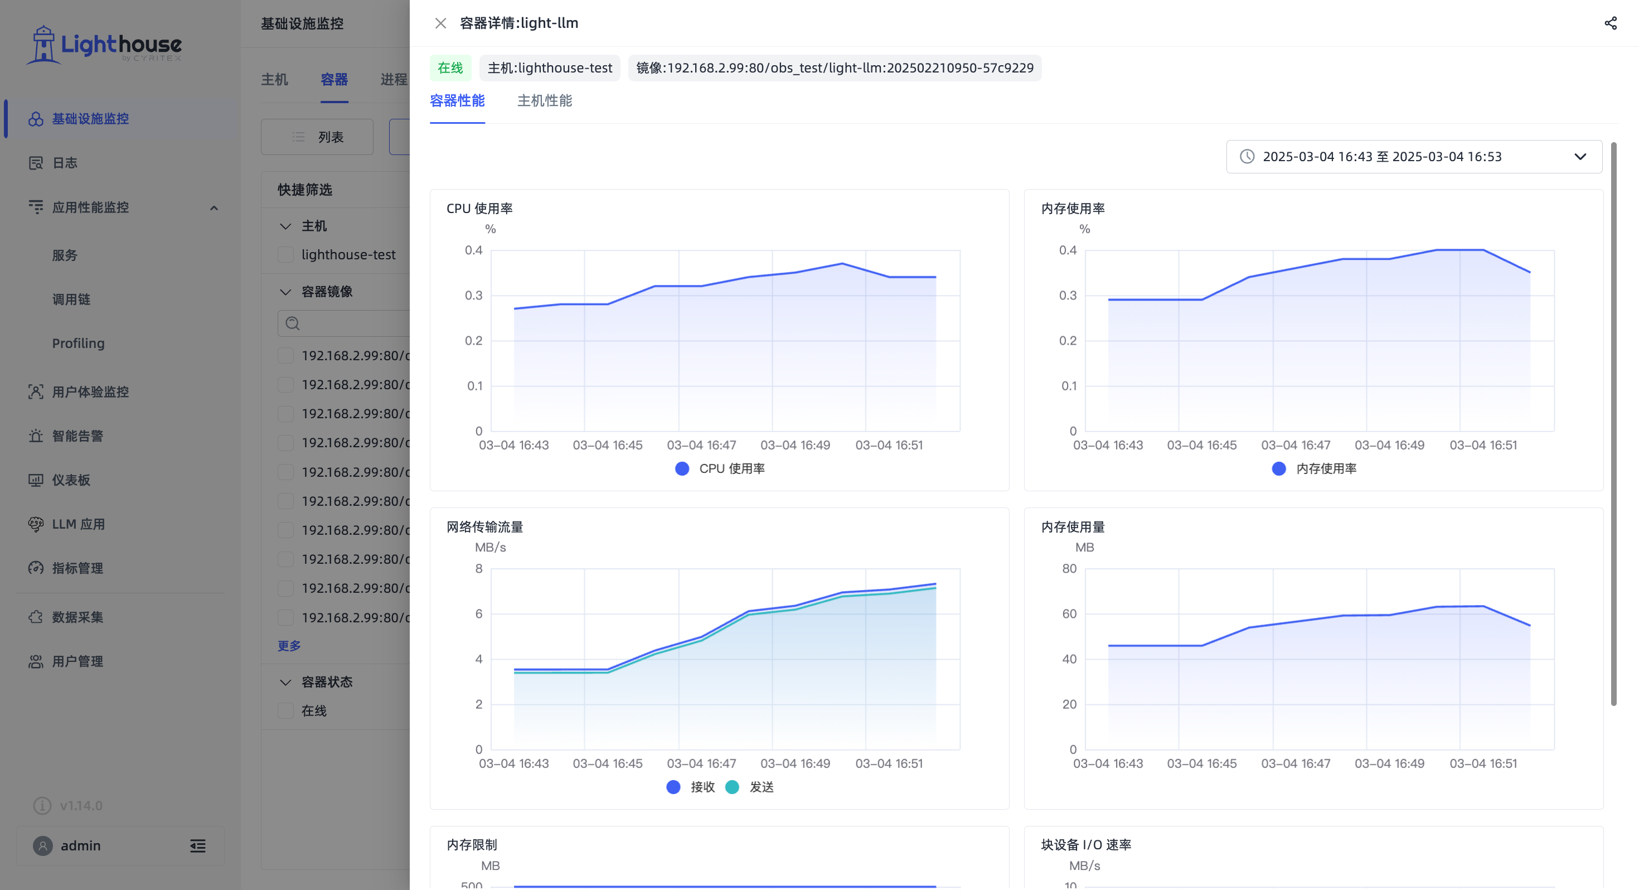1639x890 pixels.
Task: Click the admin avatar icon
Action: (42, 845)
